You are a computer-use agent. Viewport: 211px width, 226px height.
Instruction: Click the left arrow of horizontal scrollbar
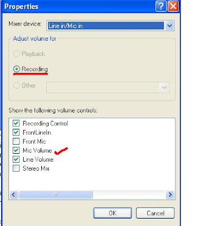[14, 194]
